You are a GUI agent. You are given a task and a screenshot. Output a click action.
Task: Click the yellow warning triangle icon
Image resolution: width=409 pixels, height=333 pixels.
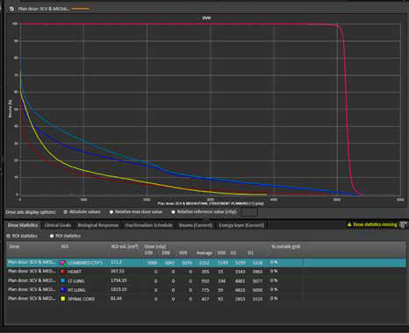pos(349,224)
